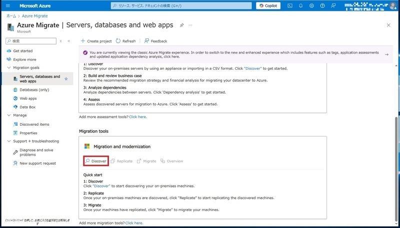Open the help question mark icon
Viewport: 400px width, 228px height.
click(x=322, y=5)
